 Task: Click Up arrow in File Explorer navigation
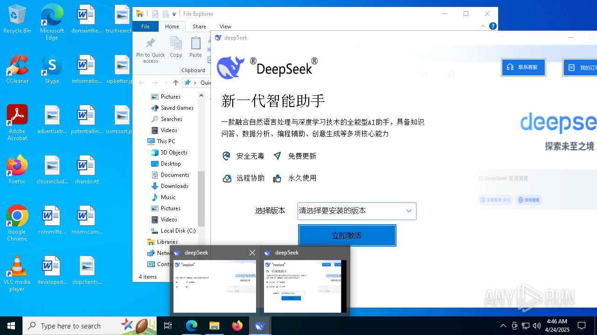175,83
